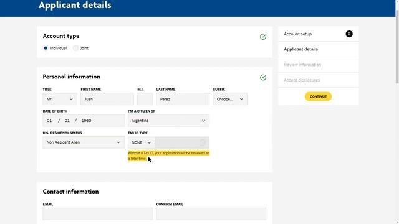The height and width of the screenshot is (224, 399).
Task: Click the Confirm Email input field
Action: coord(211,214)
